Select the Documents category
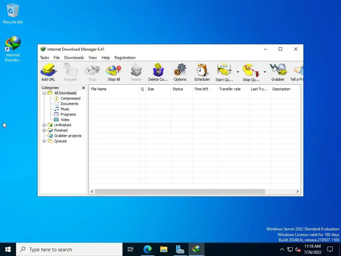 pyautogui.click(x=69, y=104)
